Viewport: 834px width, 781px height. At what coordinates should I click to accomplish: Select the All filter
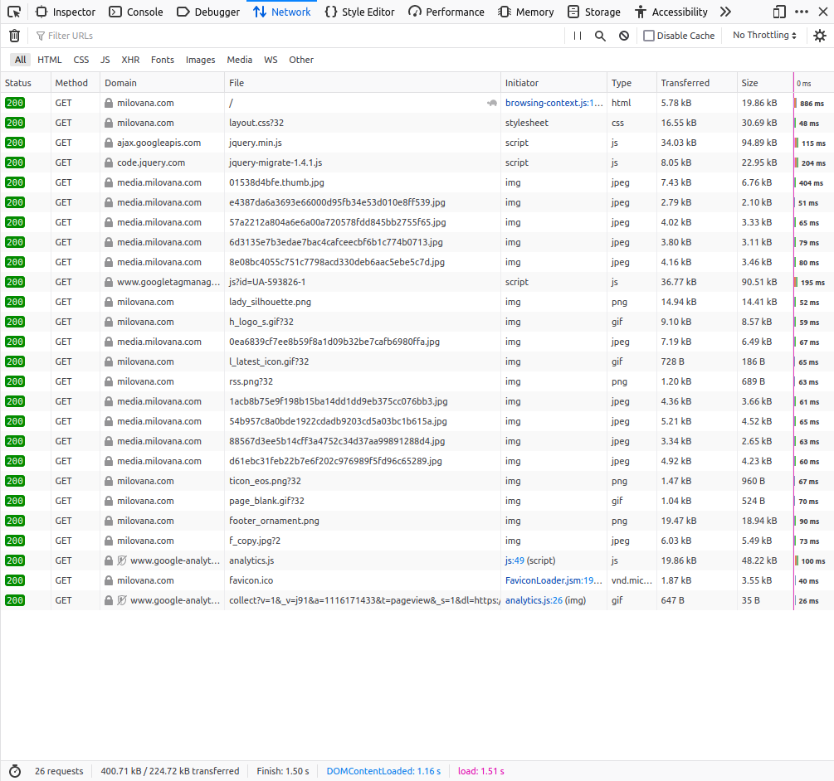[x=20, y=60]
